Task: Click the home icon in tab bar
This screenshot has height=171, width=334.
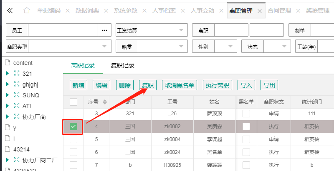Action: tap(26, 10)
